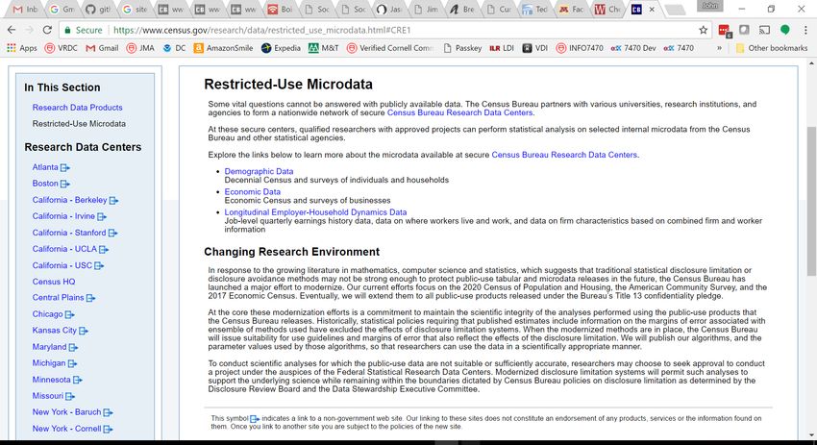Follow the Economic Data link
Viewport: 817px width, 445px height.
click(x=252, y=192)
